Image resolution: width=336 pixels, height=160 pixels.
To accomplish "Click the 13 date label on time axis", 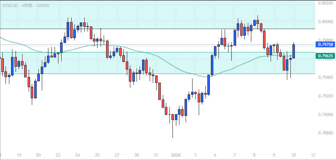I will 313,155.
